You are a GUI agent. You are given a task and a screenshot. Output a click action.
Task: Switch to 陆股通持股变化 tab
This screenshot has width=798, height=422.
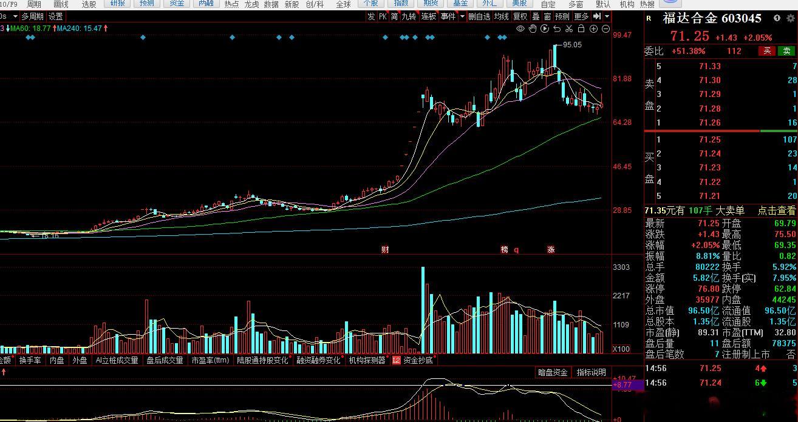pos(262,360)
